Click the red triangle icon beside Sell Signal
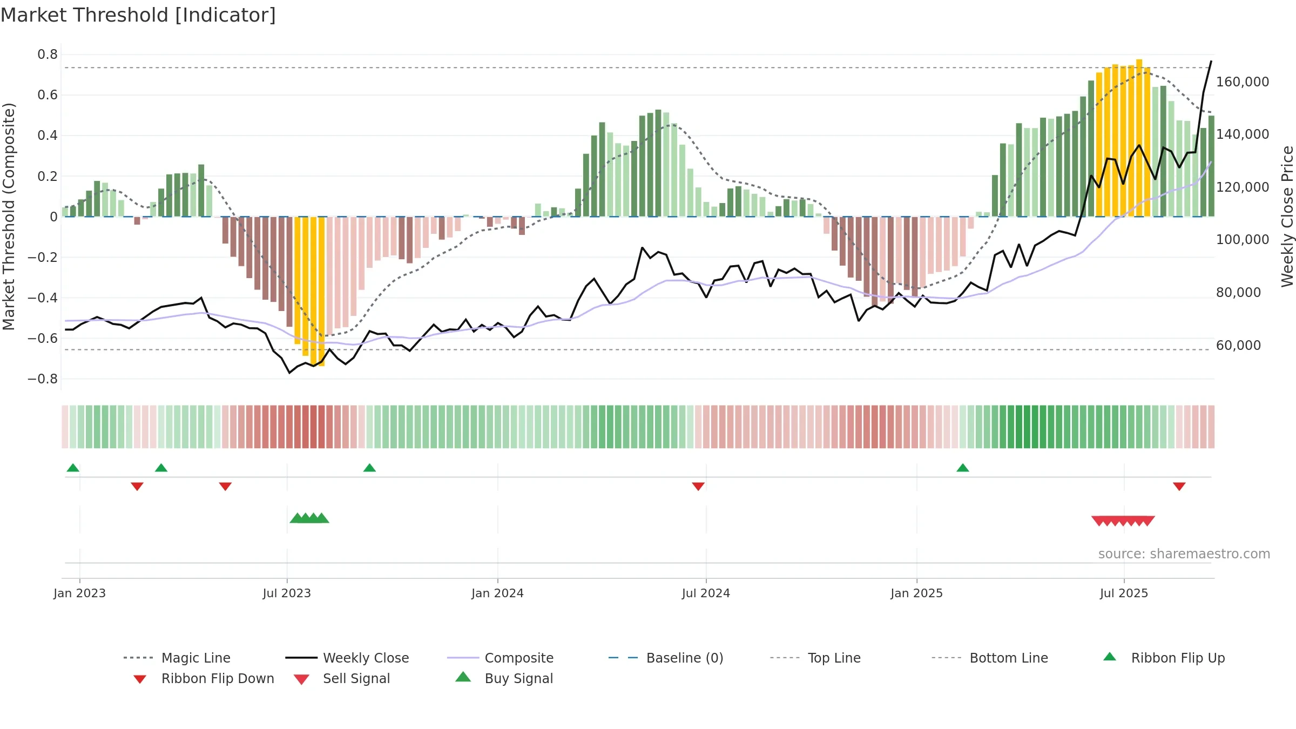 point(301,679)
